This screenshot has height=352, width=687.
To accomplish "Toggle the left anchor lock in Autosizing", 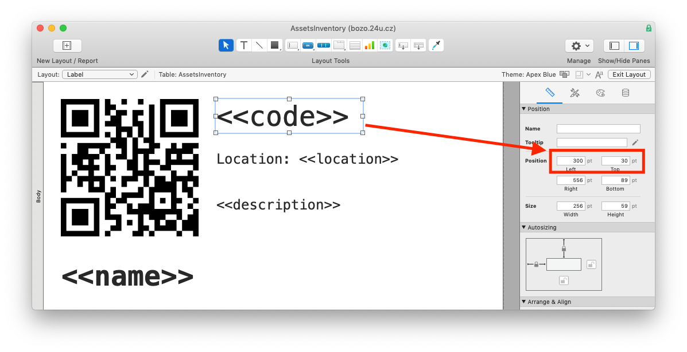I will [x=536, y=264].
